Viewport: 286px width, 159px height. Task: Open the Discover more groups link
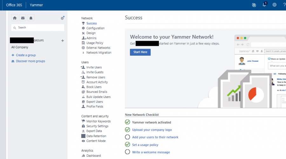click(31, 61)
